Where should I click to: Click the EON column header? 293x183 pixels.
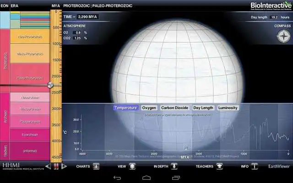pos(4,6)
